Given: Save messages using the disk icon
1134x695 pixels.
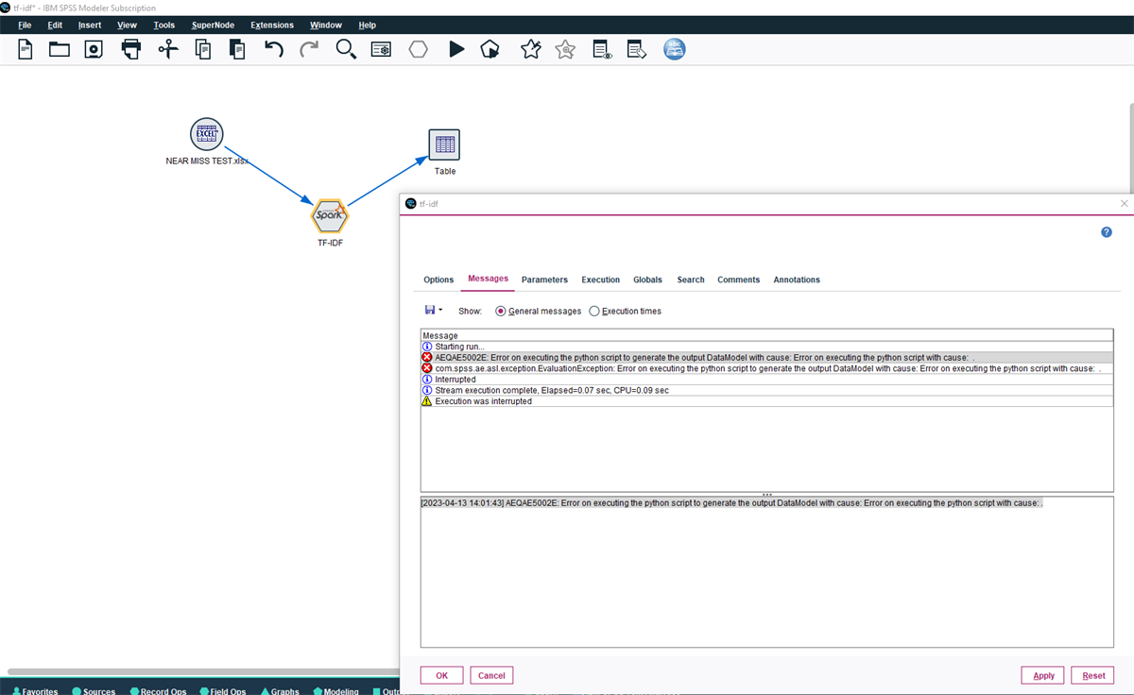Looking at the screenshot, I should tap(428, 310).
